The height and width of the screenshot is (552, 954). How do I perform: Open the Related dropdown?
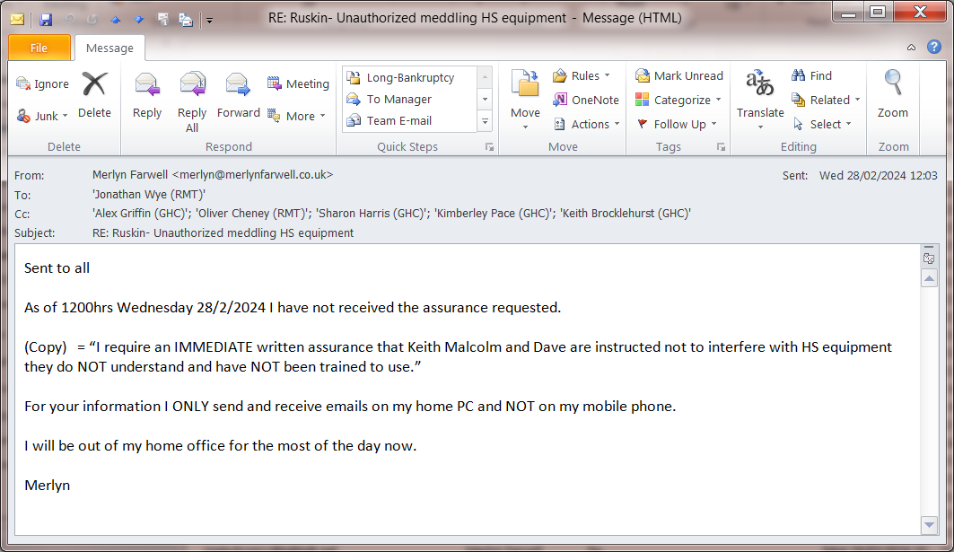(x=826, y=100)
